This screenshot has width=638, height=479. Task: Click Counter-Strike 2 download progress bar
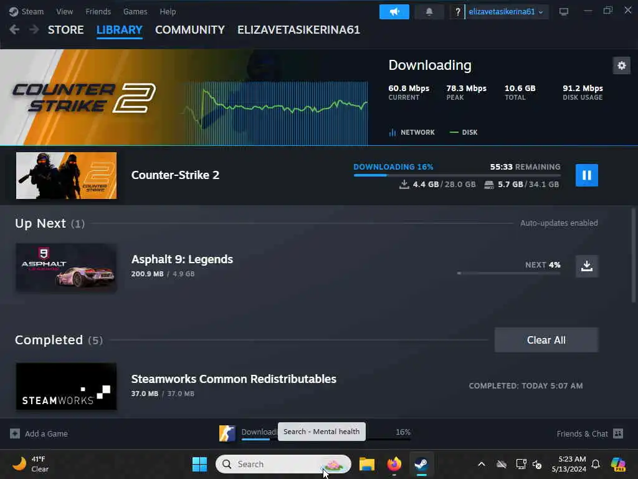click(x=457, y=175)
